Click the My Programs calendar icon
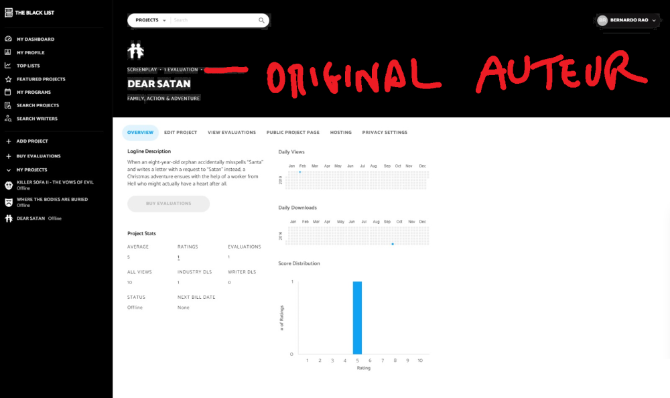 pyautogui.click(x=8, y=92)
